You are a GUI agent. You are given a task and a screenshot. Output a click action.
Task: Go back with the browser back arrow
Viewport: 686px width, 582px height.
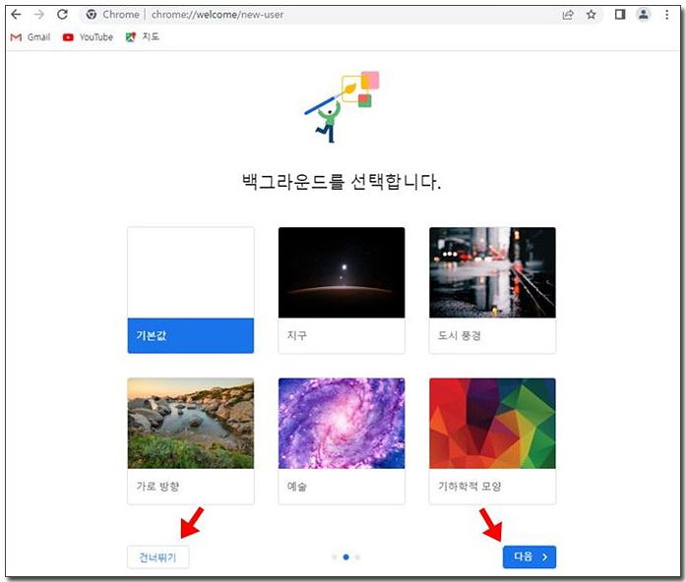(16, 15)
